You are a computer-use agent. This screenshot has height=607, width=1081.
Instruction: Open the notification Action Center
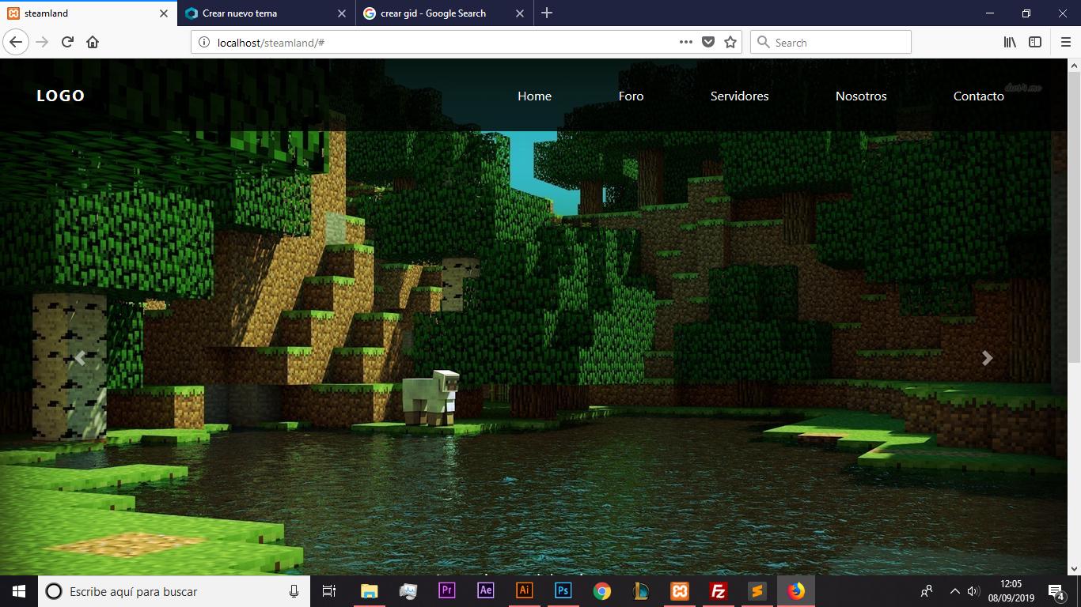[1056, 591]
